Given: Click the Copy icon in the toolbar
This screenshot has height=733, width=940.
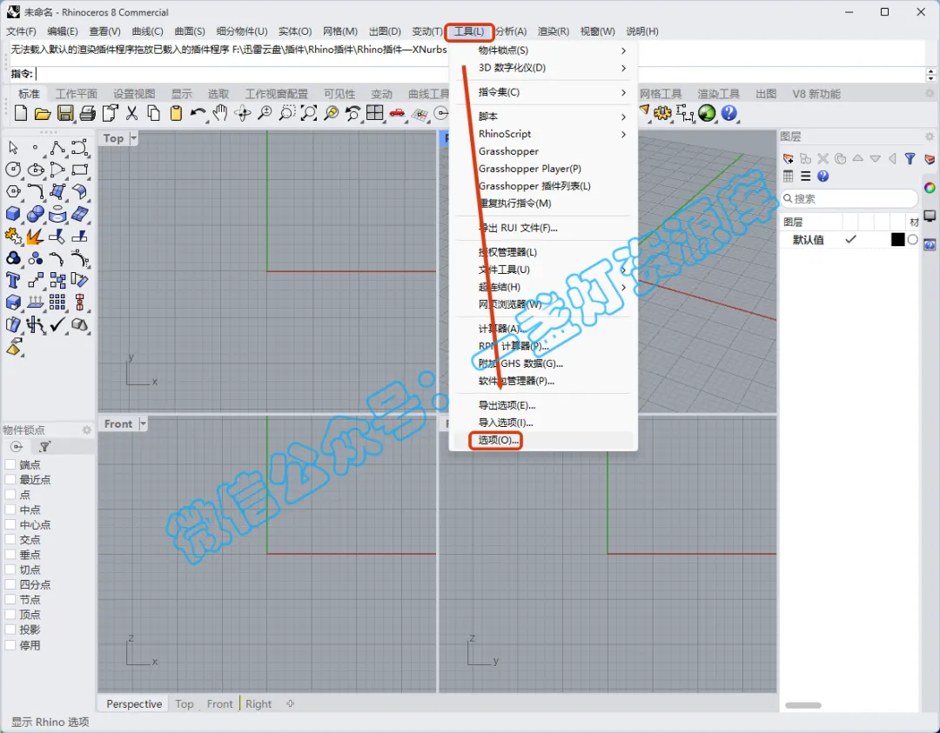Looking at the screenshot, I should 154,113.
